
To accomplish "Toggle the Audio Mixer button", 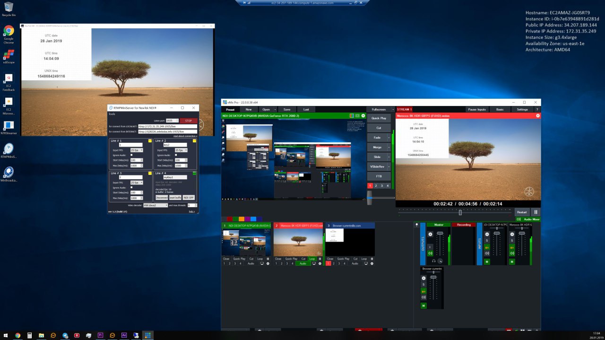I will [527, 219].
